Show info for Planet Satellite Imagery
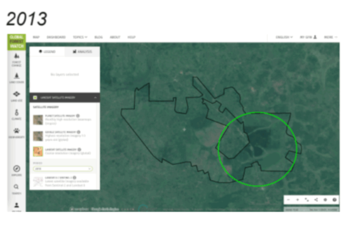The image size is (351, 243). click(x=78, y=115)
